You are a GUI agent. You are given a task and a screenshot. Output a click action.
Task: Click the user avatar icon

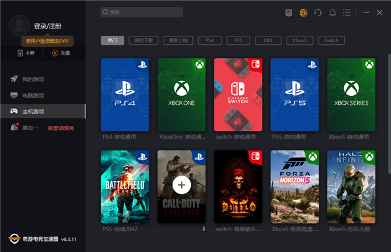pyautogui.click(x=19, y=25)
